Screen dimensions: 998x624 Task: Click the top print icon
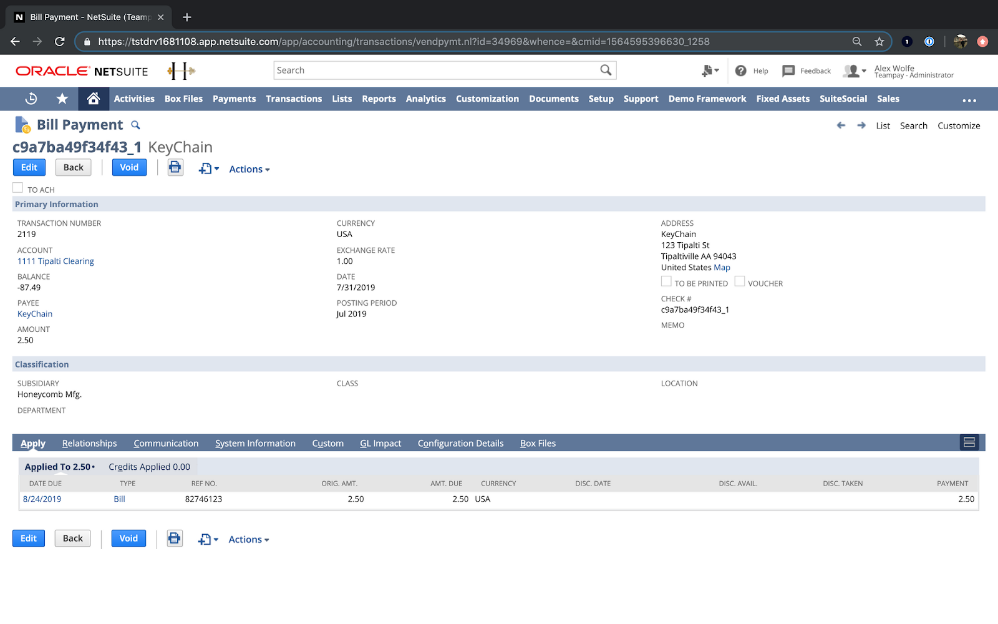175,167
